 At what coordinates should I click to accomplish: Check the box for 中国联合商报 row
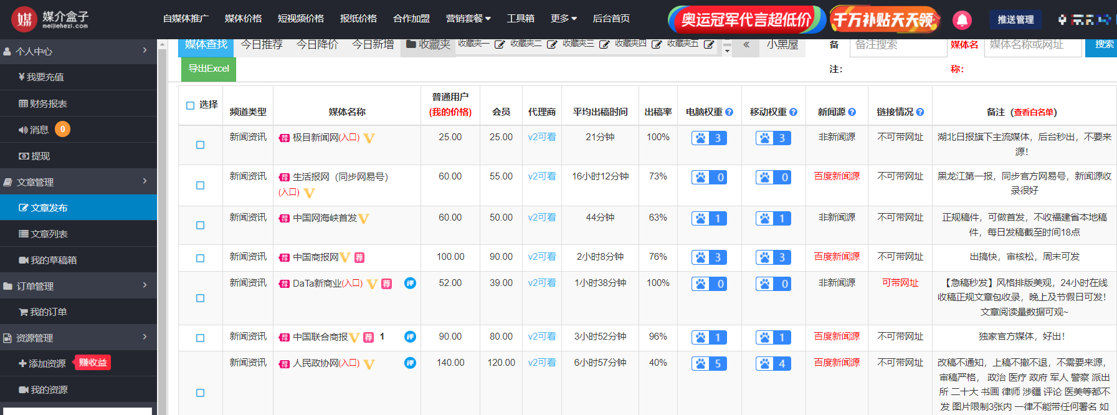point(200,338)
